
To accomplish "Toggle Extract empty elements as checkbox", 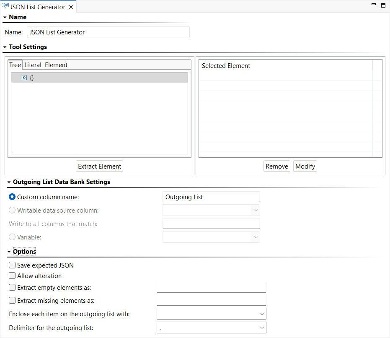I will tap(12, 287).
